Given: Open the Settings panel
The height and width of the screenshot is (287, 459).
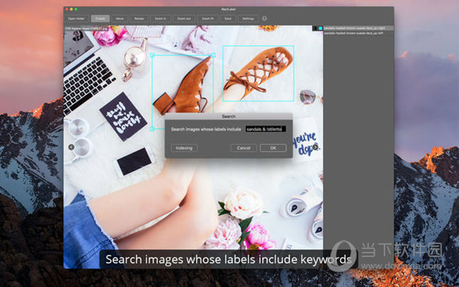Looking at the screenshot, I should tap(248, 18).
